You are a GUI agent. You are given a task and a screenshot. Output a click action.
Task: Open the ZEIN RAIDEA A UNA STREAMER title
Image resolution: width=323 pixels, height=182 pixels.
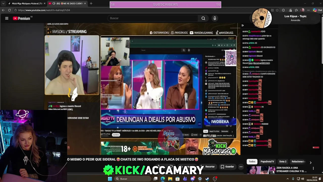pos(291,169)
